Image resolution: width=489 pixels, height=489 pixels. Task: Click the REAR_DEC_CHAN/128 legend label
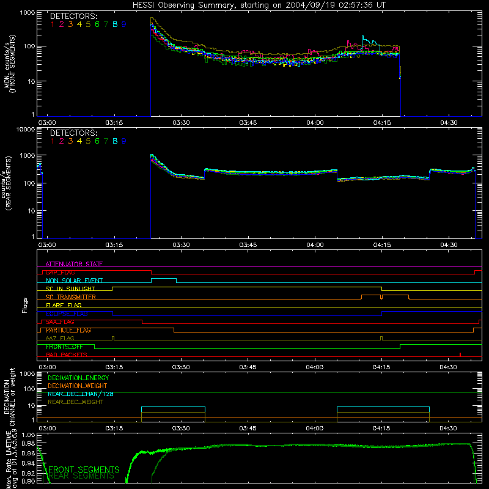pyautogui.click(x=81, y=394)
